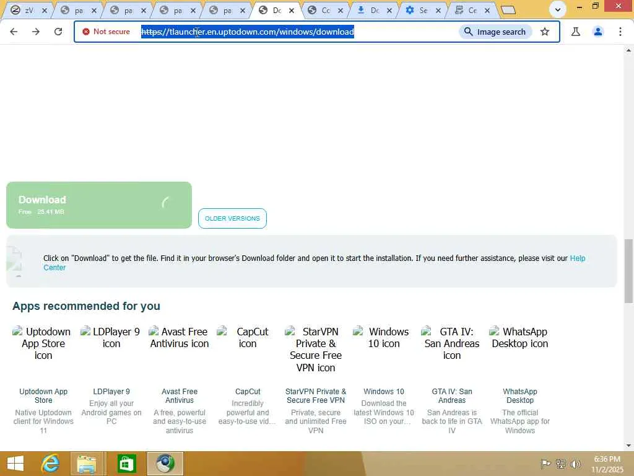634x476 pixels.
Task: Open the volume speaker tray icon
Action: pyautogui.click(x=576, y=464)
